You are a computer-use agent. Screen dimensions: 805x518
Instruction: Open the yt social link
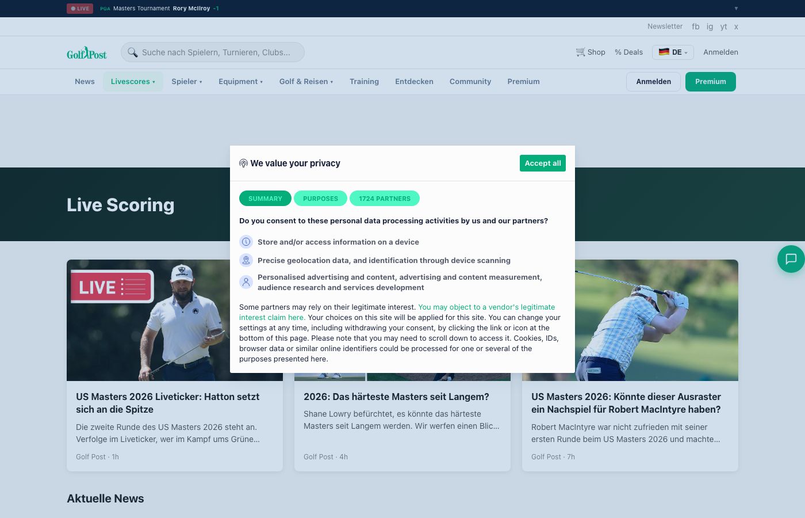[x=723, y=26]
